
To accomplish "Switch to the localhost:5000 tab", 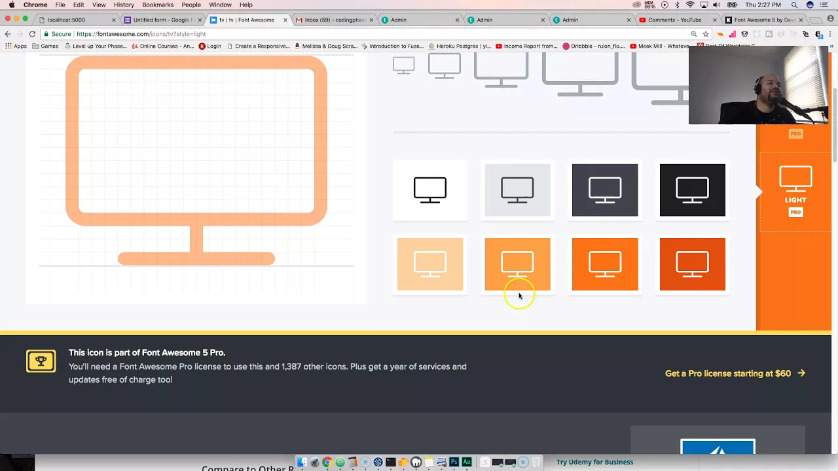I will click(x=75, y=20).
